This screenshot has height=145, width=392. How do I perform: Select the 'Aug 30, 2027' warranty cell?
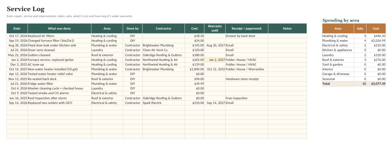pyautogui.click(x=215, y=45)
